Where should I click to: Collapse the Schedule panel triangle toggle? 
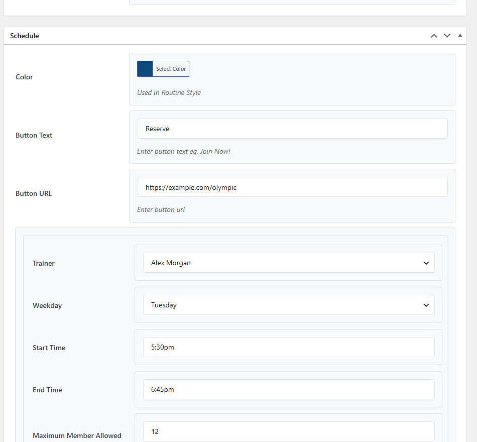460,36
